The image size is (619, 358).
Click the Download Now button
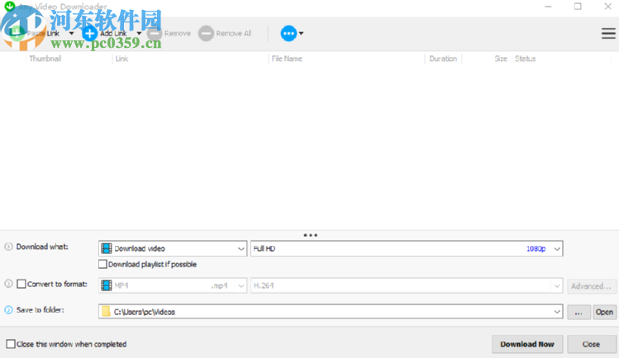(527, 344)
